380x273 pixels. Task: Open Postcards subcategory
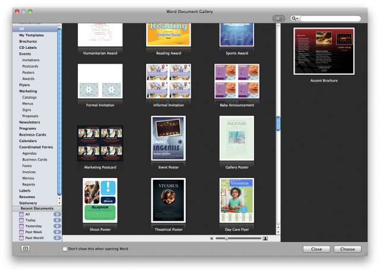point(30,66)
